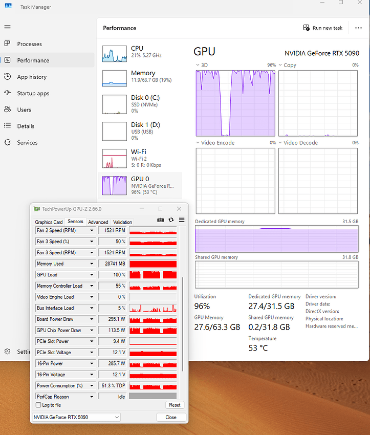The width and height of the screenshot is (370, 435).
Task: Open the Memory Used sensor dropdown arrow
Action: 92,264
